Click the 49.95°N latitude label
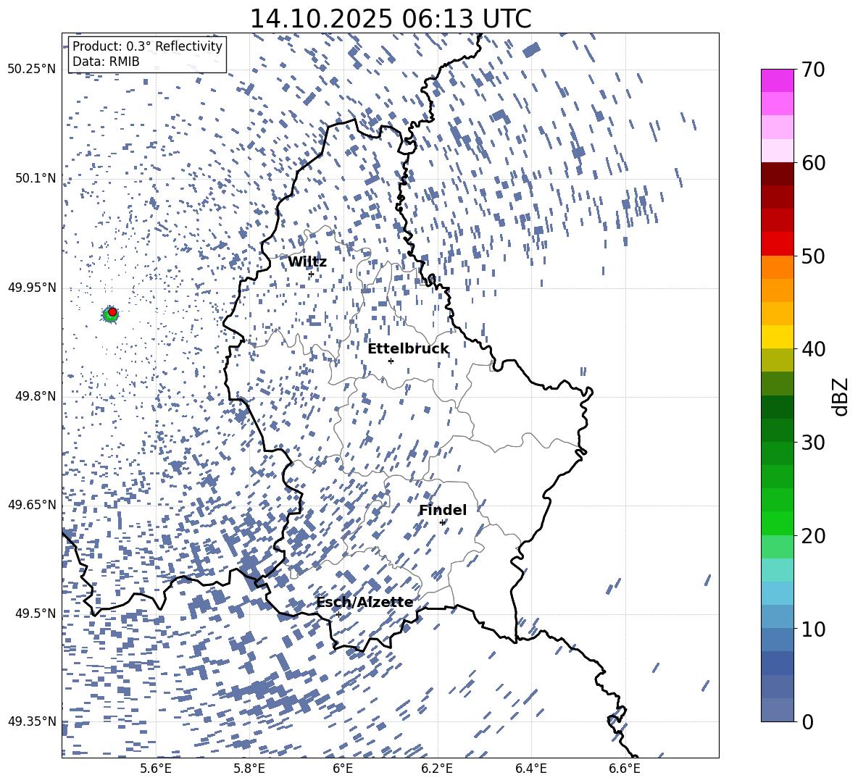 (32, 288)
